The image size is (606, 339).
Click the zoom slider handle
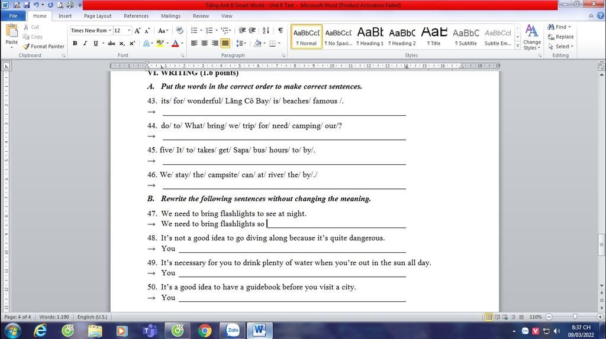[x=575, y=317]
